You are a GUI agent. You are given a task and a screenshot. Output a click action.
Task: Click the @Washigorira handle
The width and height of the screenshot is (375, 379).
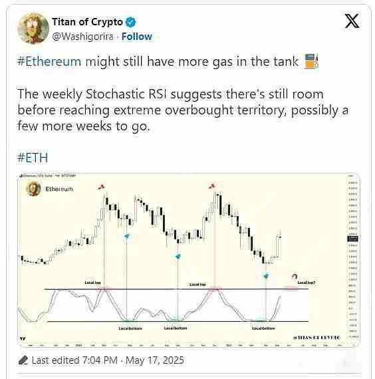83,37
